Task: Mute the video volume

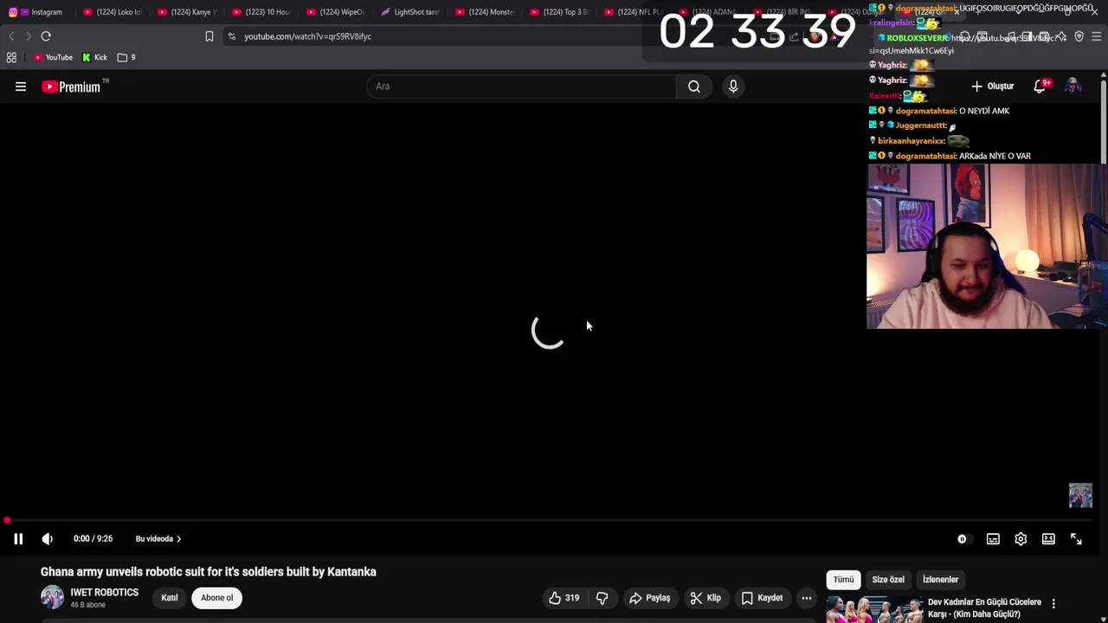Action: 48,539
